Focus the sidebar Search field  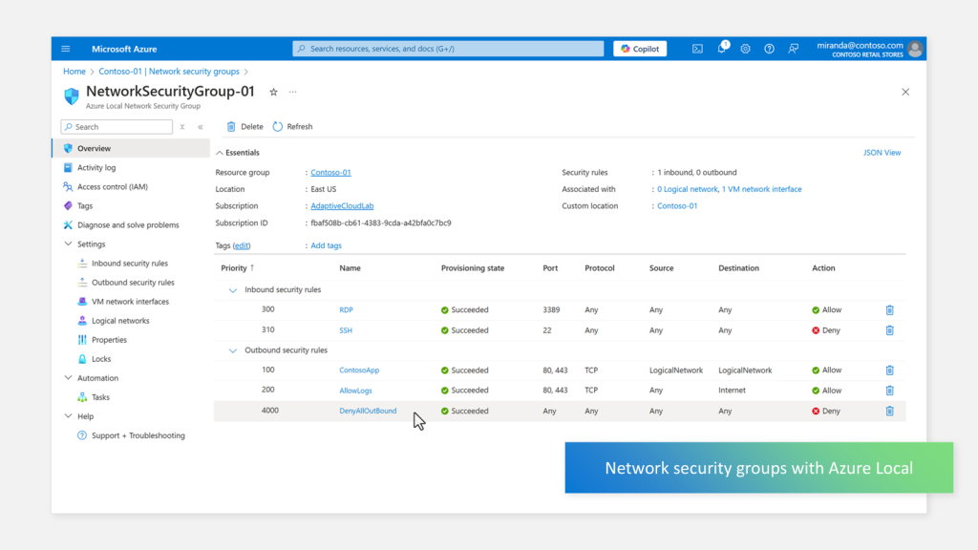click(x=117, y=127)
